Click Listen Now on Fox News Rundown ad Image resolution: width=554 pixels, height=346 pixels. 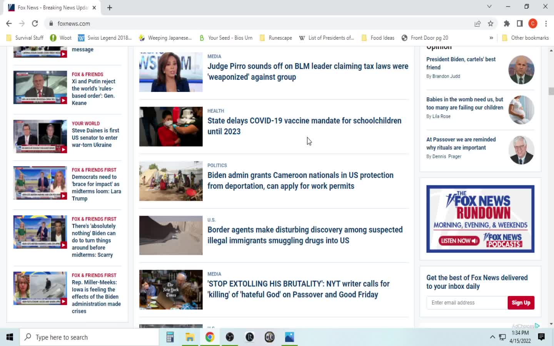click(459, 241)
